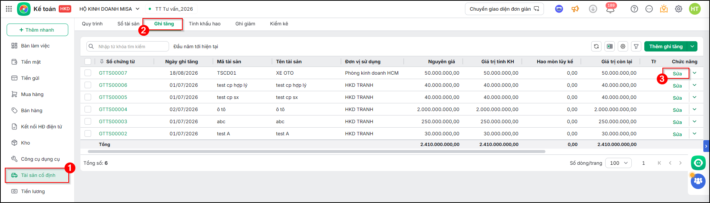
Task: Click the Thêm ghi tăng button
Action: pos(666,46)
